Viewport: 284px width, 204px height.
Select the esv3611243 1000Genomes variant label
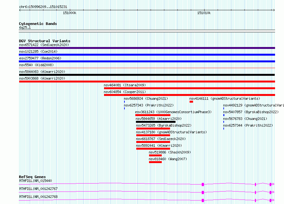173,112
